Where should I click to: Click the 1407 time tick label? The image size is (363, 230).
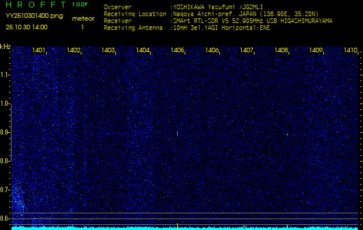point(246,50)
